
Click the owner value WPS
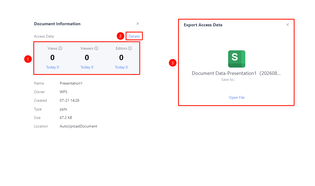pos(63,92)
